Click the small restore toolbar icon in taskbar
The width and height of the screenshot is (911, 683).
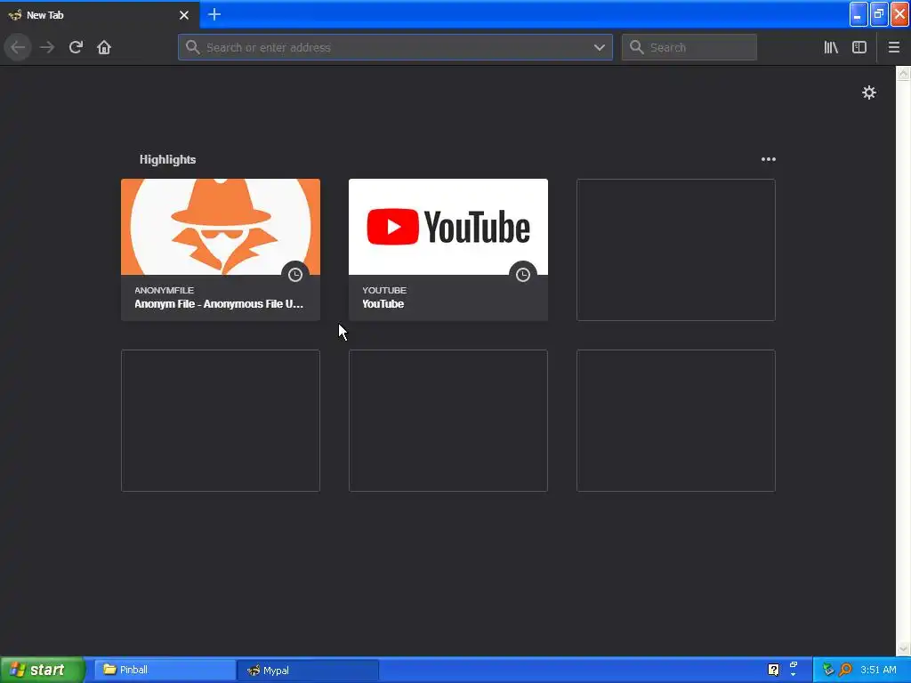pos(794,665)
